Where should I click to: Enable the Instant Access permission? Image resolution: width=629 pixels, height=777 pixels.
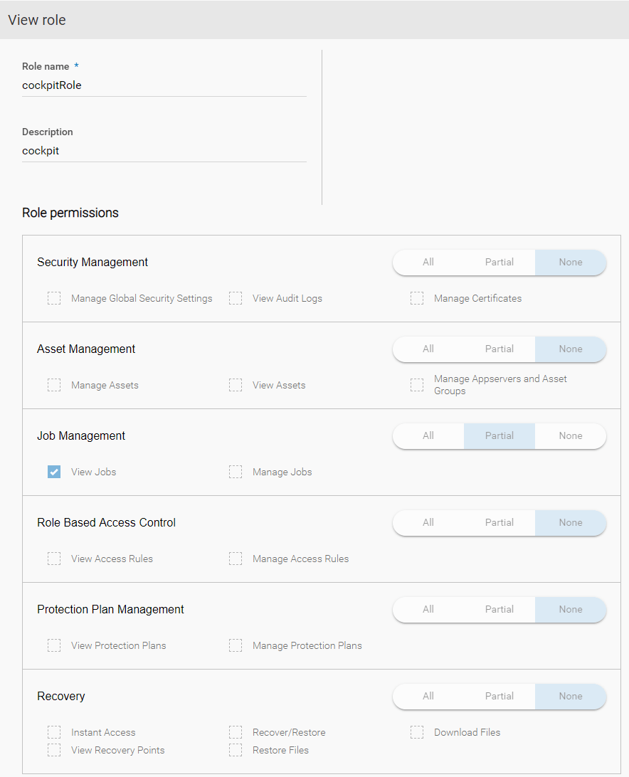click(x=54, y=732)
